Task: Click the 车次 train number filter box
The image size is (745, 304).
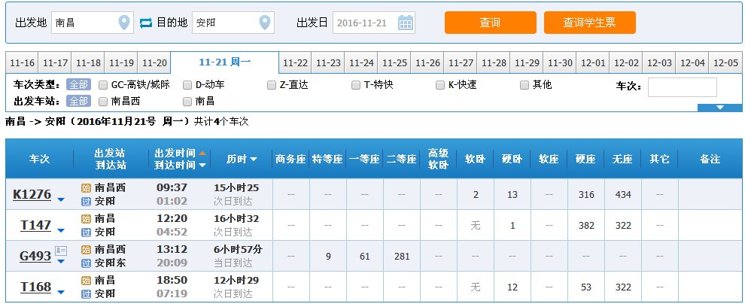Action: coord(683,87)
